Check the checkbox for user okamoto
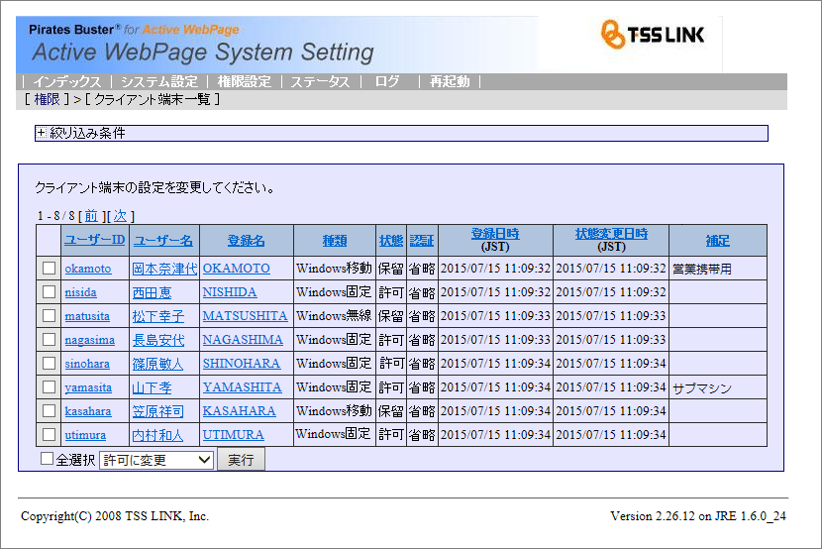This screenshot has height=549, width=822. pyautogui.click(x=49, y=269)
